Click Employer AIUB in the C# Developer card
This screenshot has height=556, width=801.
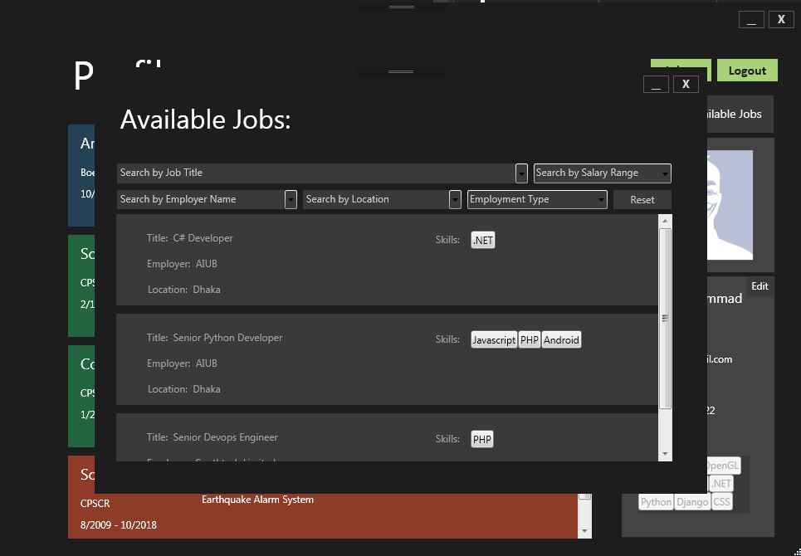point(182,264)
